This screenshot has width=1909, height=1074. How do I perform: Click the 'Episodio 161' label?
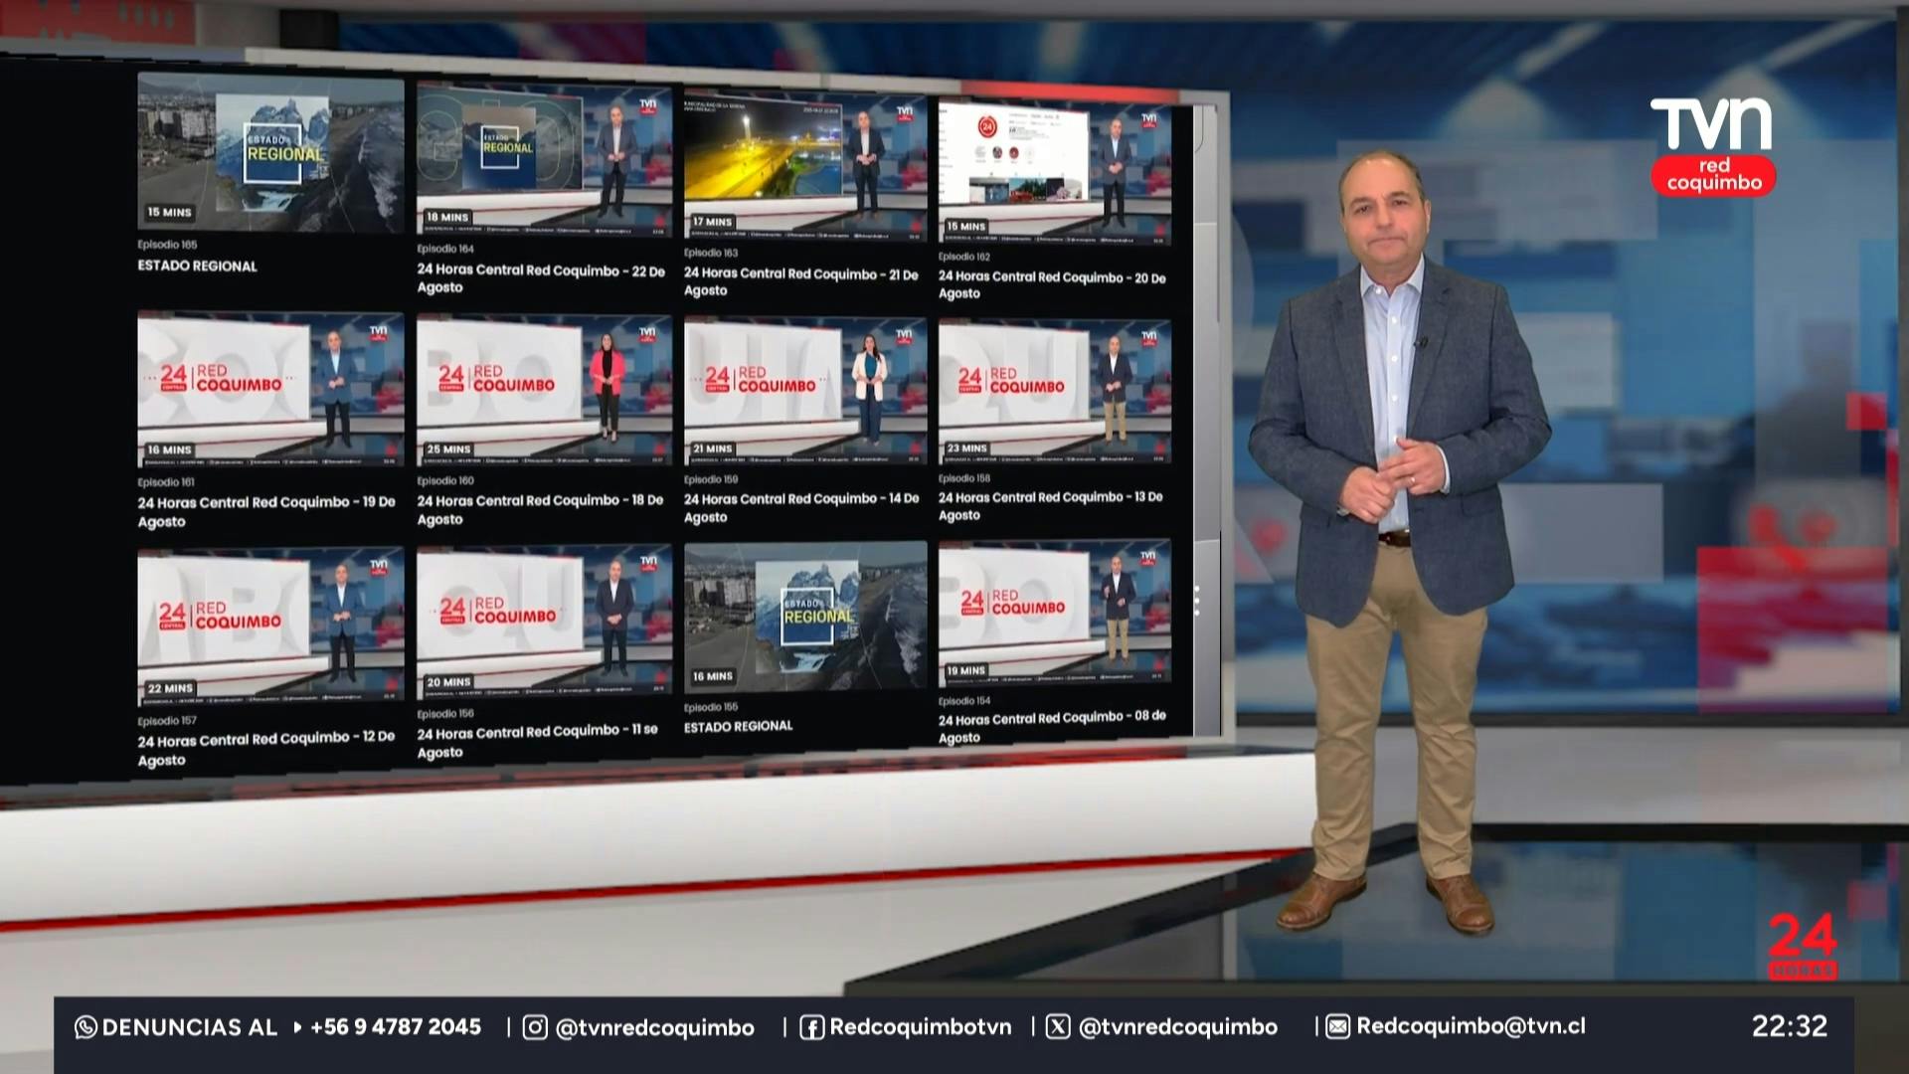pos(166,482)
